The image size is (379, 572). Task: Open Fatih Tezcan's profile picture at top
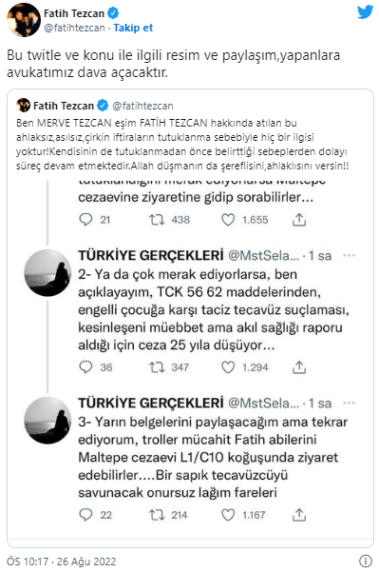click(x=24, y=20)
